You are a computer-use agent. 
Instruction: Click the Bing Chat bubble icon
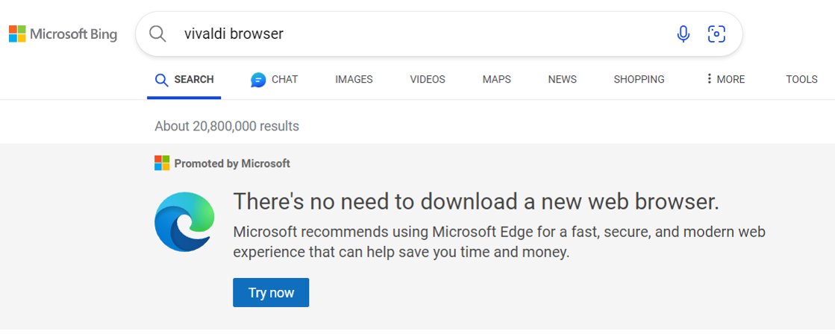258,80
